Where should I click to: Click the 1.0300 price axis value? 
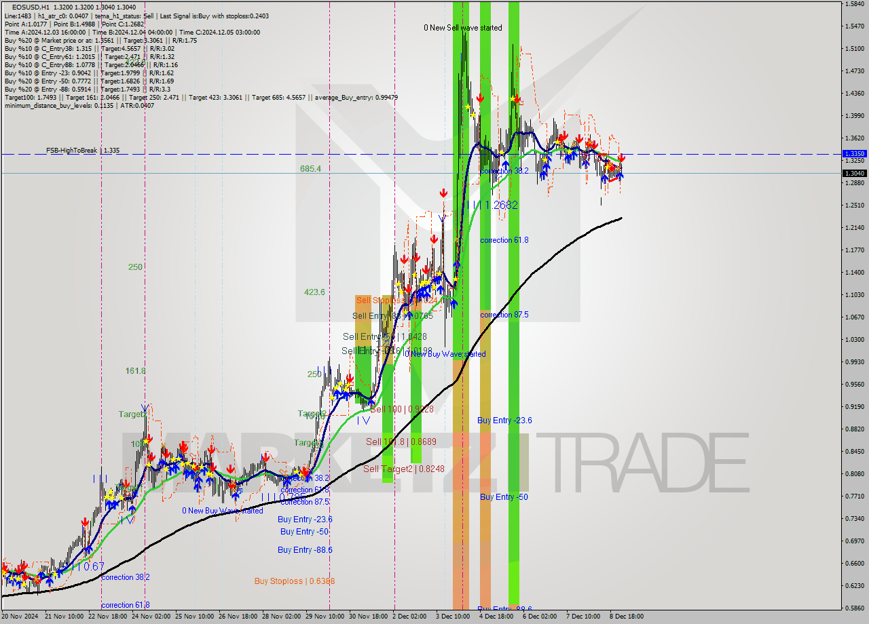pos(853,340)
